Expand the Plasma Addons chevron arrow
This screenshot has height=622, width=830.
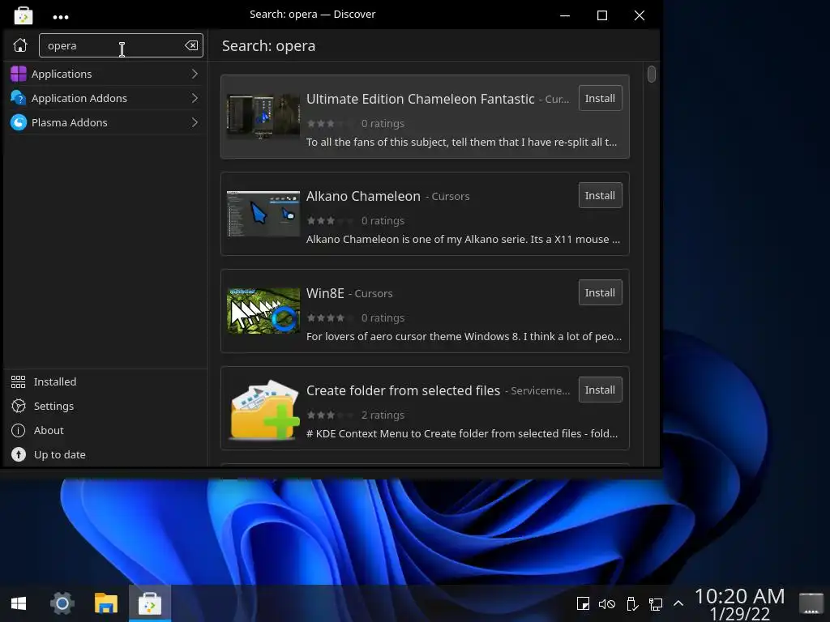click(x=195, y=123)
